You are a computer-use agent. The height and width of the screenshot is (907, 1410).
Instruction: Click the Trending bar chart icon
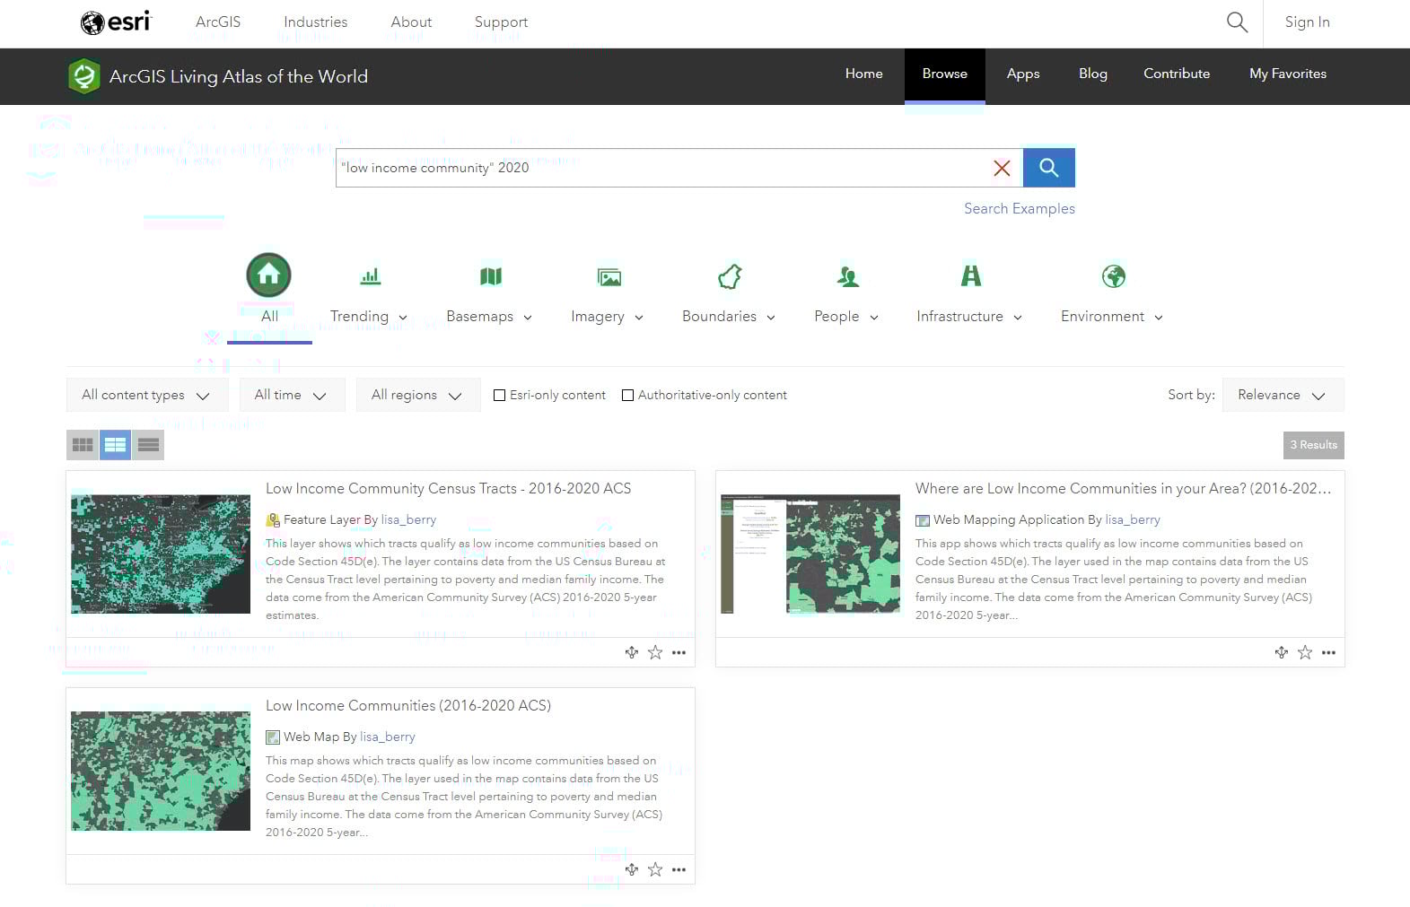click(370, 276)
